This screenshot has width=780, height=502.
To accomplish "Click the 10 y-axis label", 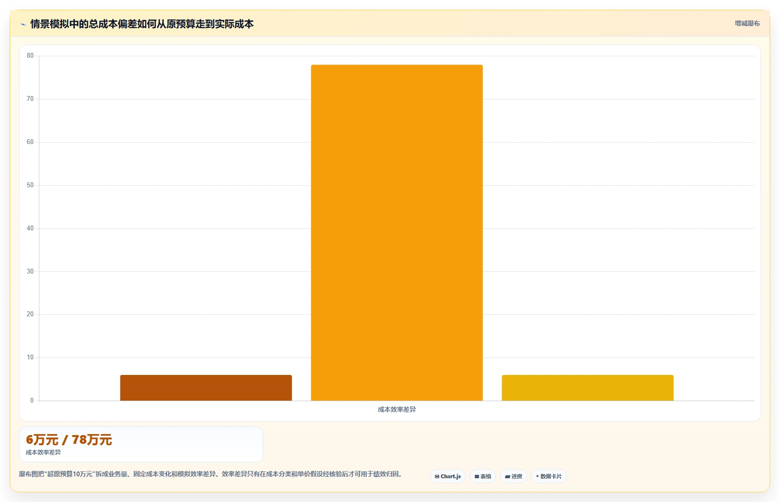I will tap(30, 357).
